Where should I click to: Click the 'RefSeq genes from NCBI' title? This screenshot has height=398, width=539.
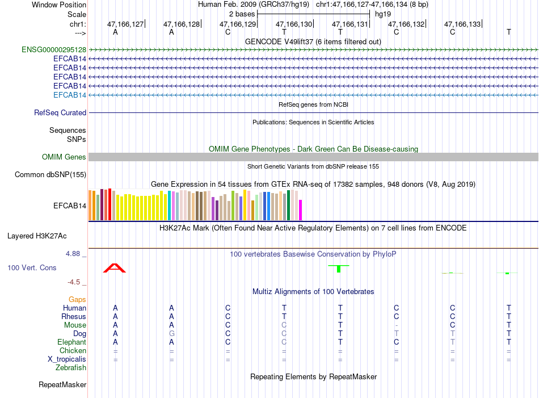[314, 104]
